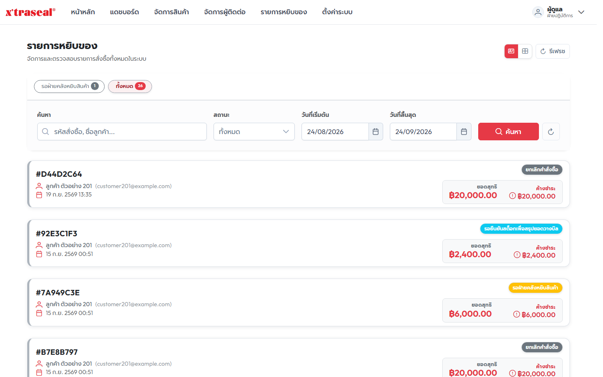Click ยกเลิกคำสั่งซื้อ badge on order #B7E8B797
Image resolution: width=603 pixels, height=377 pixels.
pos(542,347)
